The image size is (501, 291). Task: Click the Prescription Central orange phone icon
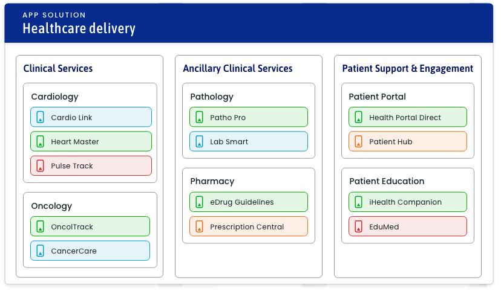(200, 226)
